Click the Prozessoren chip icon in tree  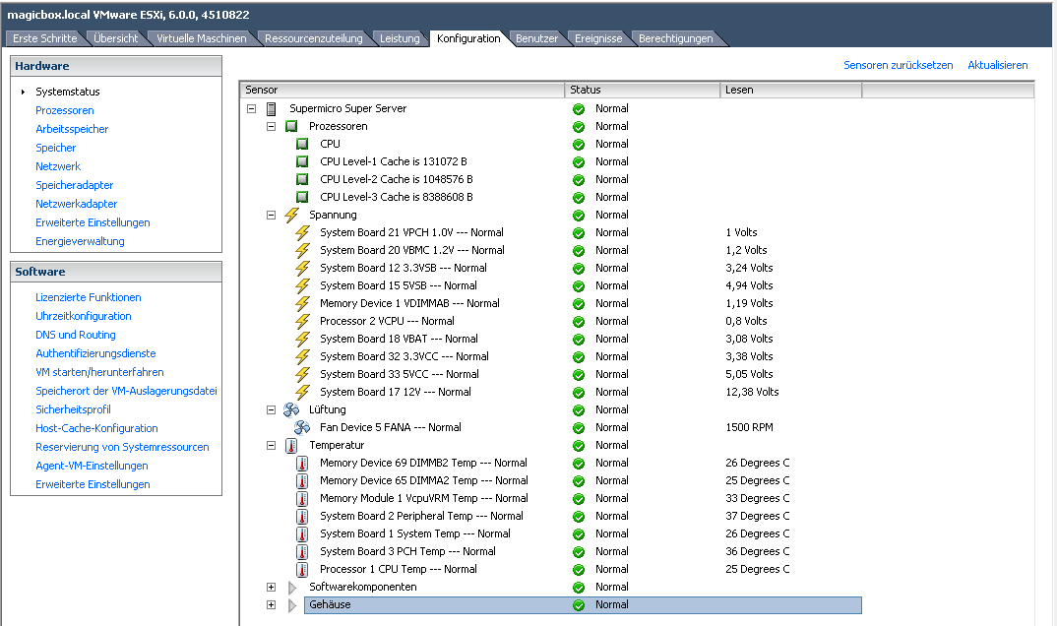point(291,126)
